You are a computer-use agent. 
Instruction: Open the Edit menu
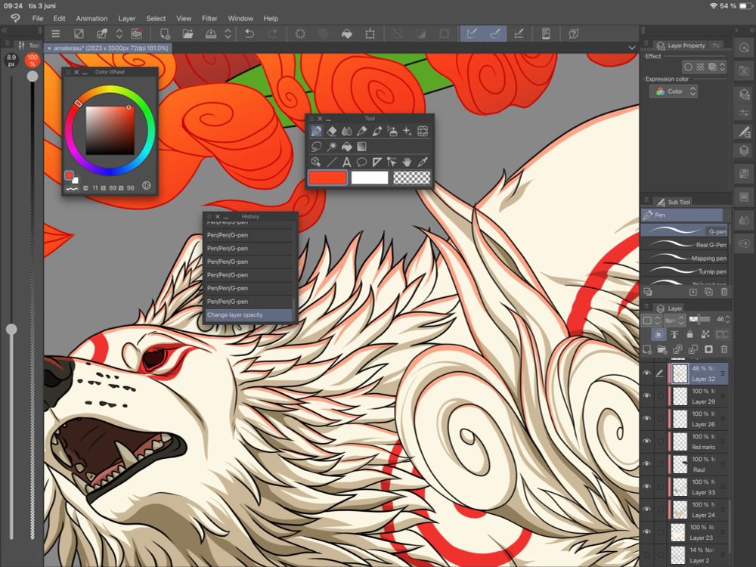pyautogui.click(x=59, y=18)
